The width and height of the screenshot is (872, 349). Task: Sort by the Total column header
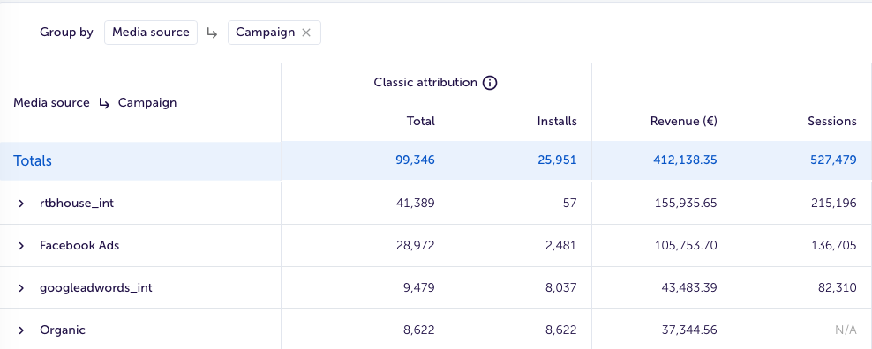click(x=420, y=121)
